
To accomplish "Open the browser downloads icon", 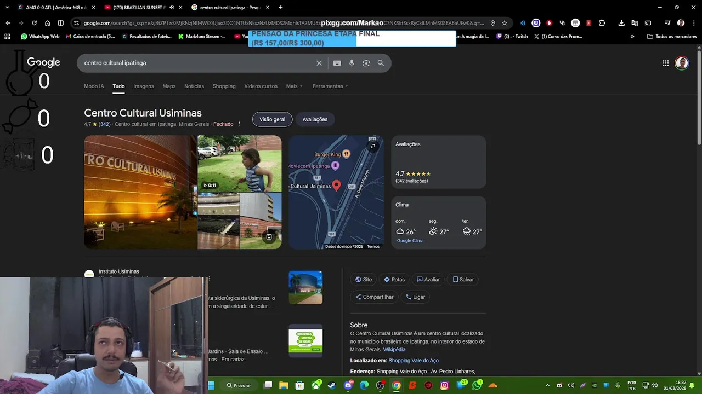I will pyautogui.click(x=621, y=23).
